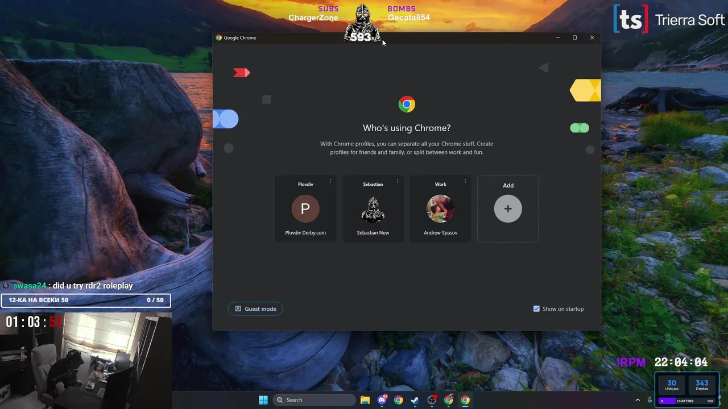The width and height of the screenshot is (728, 409).
Task: Click the Chrome icon in the window title bar
Action: pyautogui.click(x=219, y=37)
